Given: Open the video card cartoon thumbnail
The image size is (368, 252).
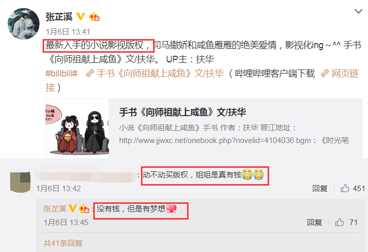Looking at the screenshot, I should pos(77,128).
